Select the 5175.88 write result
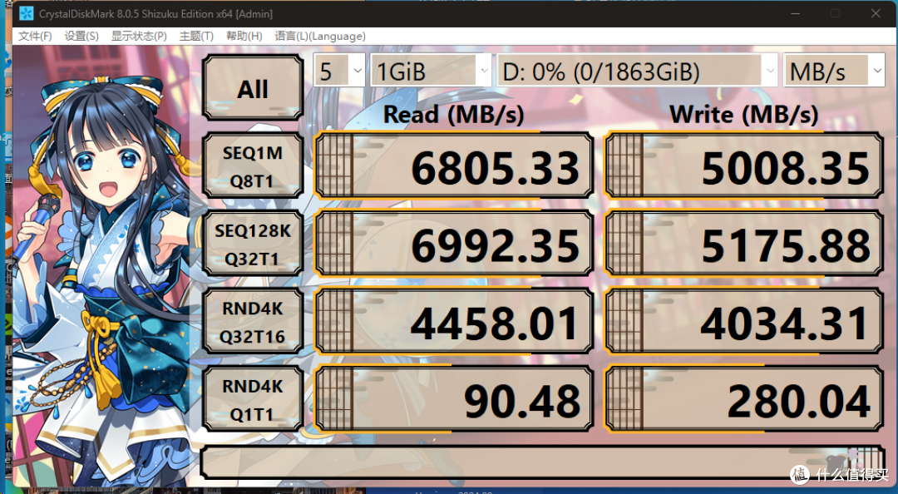 744,244
